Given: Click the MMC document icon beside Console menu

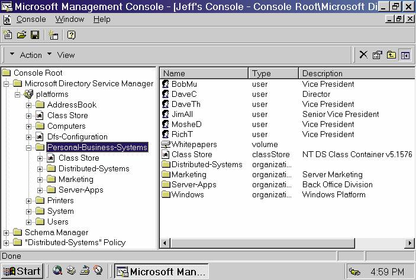Looking at the screenshot, I should point(7,19).
